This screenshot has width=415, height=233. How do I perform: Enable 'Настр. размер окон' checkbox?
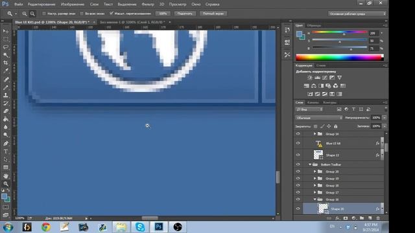44,14
